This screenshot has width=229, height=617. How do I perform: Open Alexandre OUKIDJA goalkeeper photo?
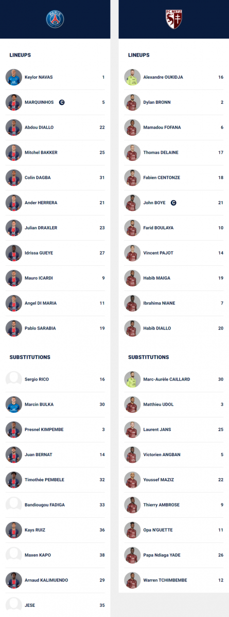tap(132, 77)
